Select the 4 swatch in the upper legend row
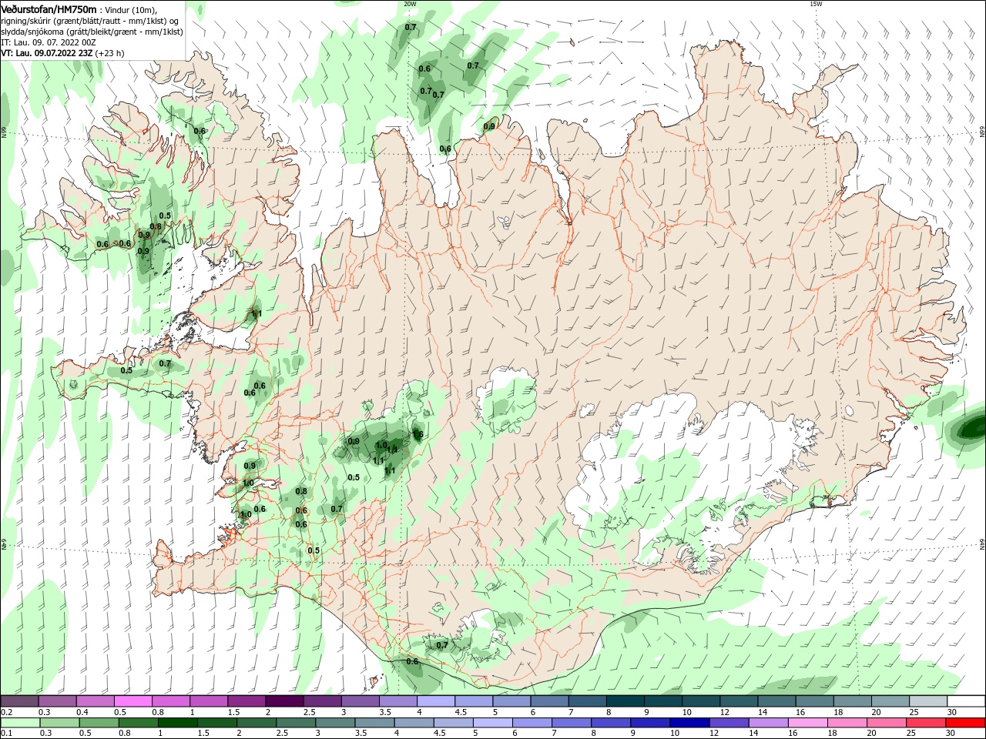The width and height of the screenshot is (986, 739). pyautogui.click(x=437, y=701)
